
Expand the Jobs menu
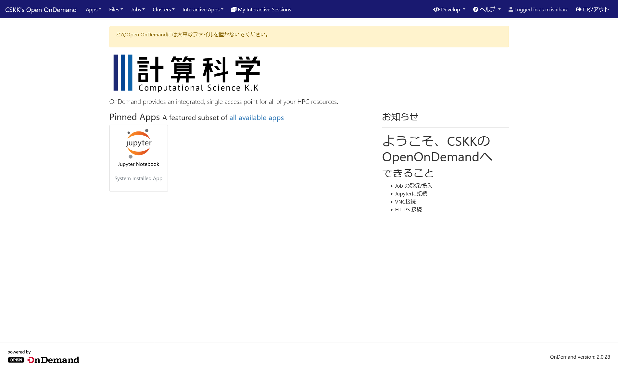click(138, 9)
